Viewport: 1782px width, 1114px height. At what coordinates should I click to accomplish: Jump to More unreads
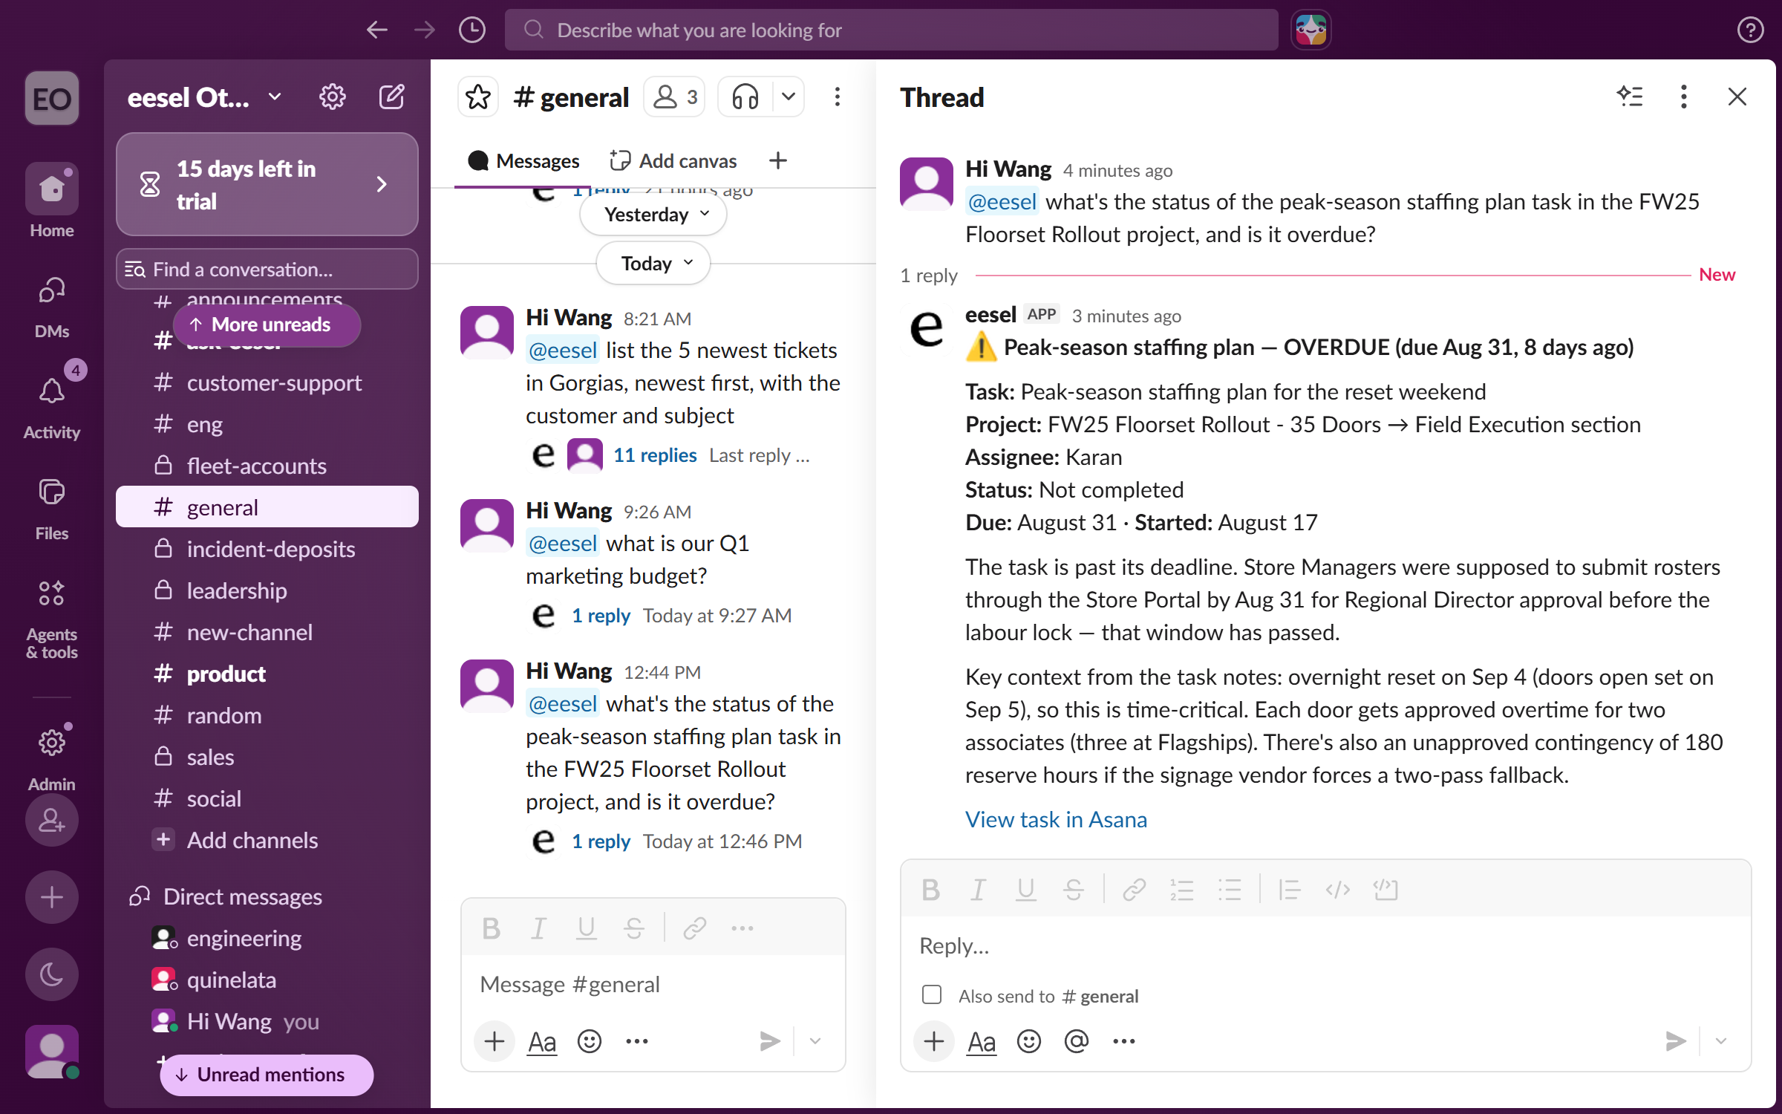click(x=267, y=325)
